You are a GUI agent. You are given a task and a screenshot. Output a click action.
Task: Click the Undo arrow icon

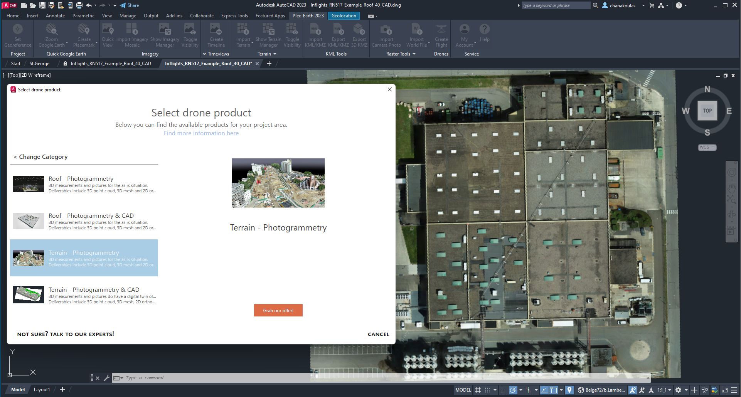89,5
